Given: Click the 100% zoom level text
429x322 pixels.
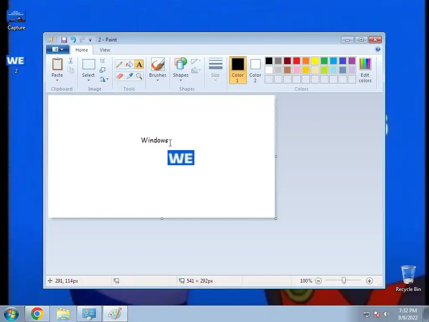Looking at the screenshot, I should 306,280.
